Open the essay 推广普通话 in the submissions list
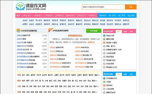 coord(28,42)
